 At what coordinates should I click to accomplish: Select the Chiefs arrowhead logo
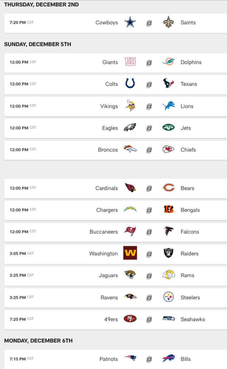click(169, 149)
